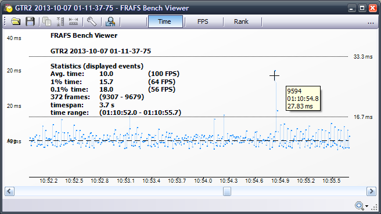Screen dimensions: 381x214
Task: Click the application icon in title bar
Action: (8, 8)
